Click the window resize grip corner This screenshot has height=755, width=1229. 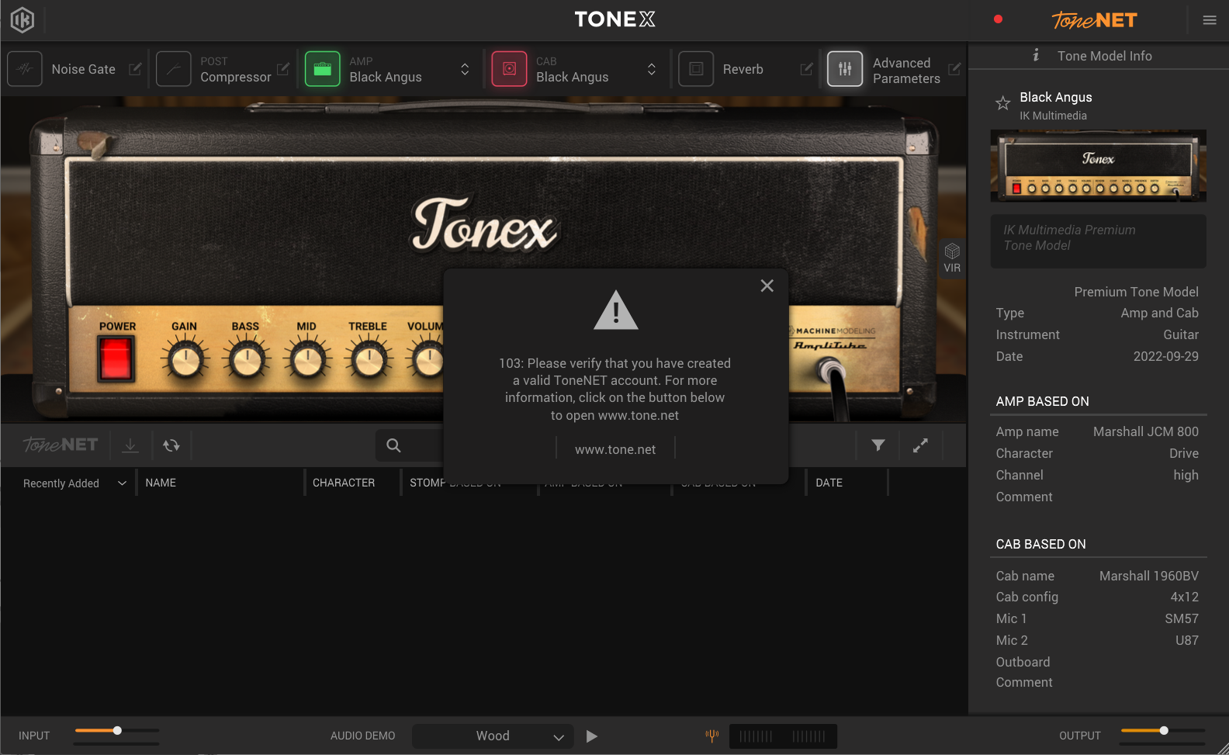tap(1222, 748)
